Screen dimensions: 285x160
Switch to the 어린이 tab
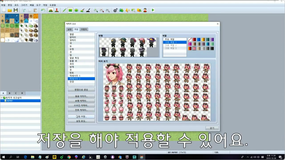84,29
